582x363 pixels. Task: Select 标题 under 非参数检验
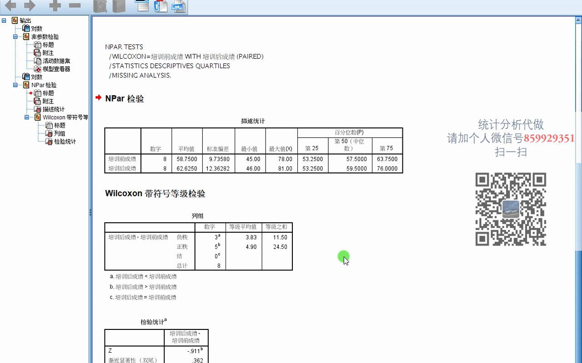click(48, 45)
